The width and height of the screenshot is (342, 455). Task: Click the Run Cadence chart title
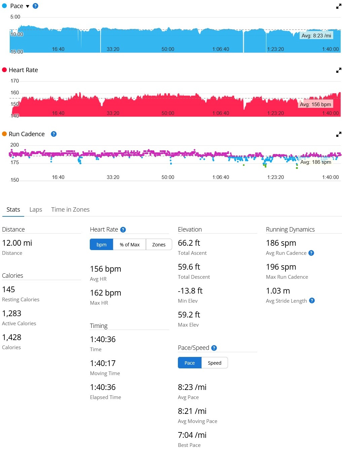[x=27, y=134]
